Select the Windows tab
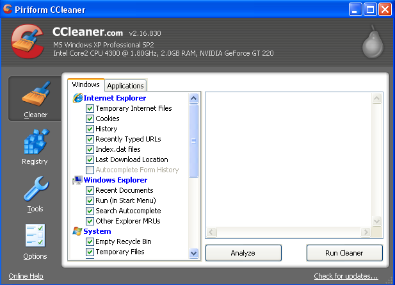 click(x=86, y=85)
